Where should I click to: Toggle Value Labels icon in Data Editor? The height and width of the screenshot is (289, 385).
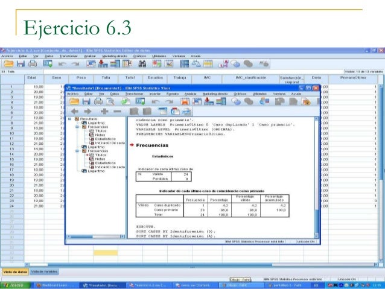223,64
